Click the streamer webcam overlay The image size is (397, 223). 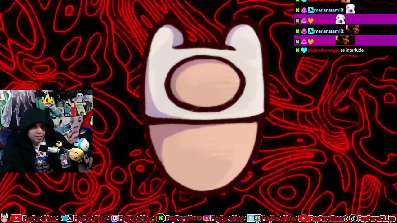point(46,131)
